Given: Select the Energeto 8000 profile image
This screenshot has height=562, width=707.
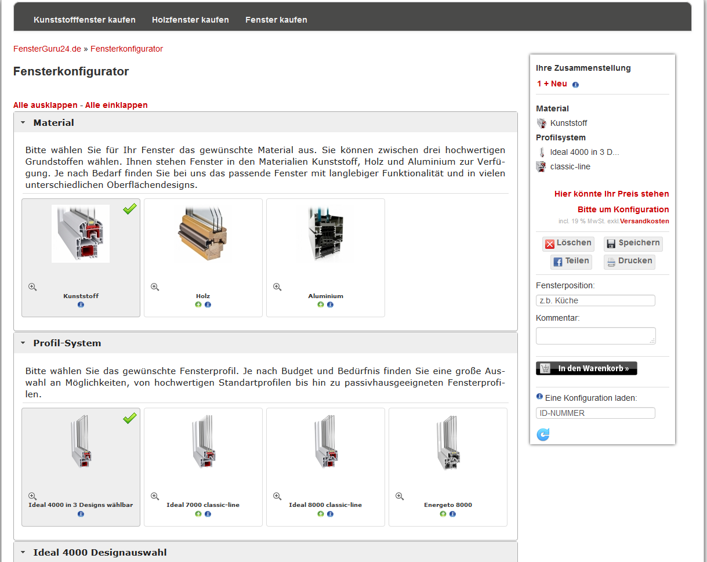Looking at the screenshot, I should click(x=448, y=443).
